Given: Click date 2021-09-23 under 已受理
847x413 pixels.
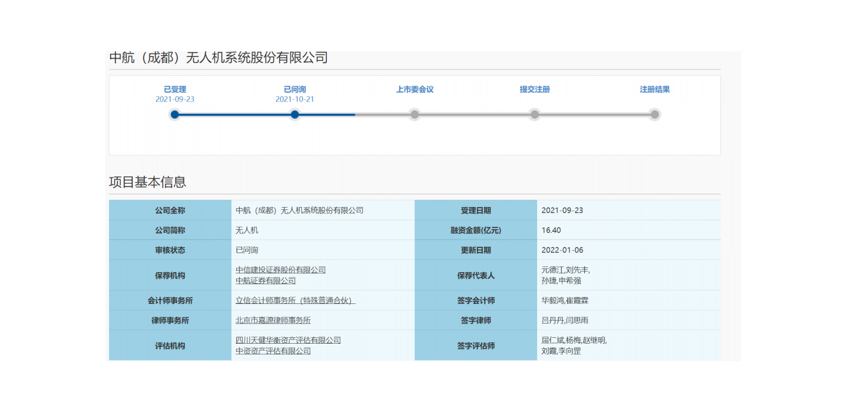Looking at the screenshot, I should [x=175, y=99].
